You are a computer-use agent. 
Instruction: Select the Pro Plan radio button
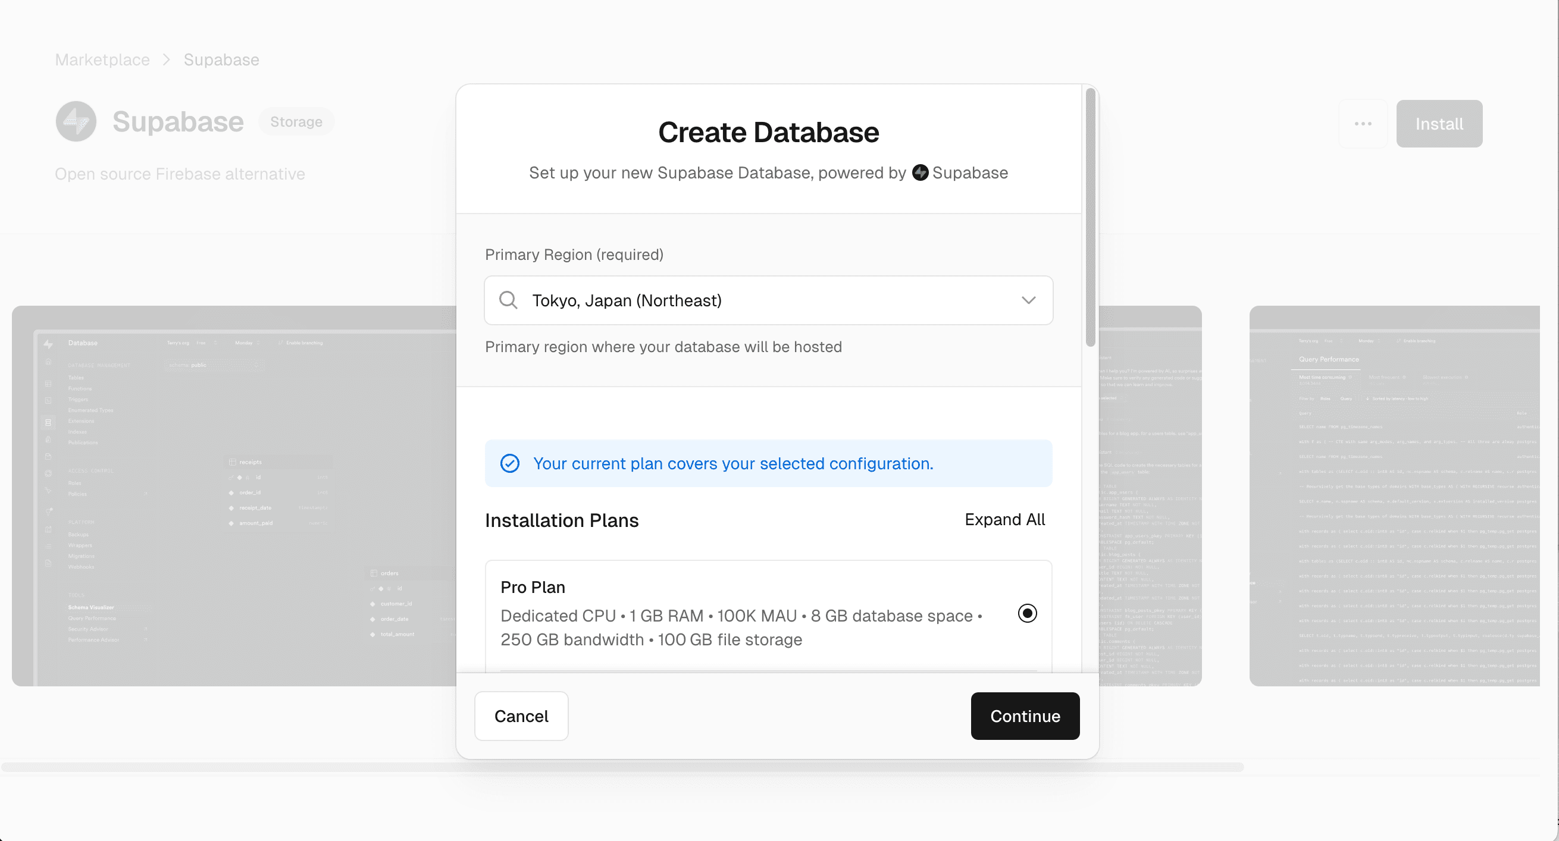[x=1027, y=613]
